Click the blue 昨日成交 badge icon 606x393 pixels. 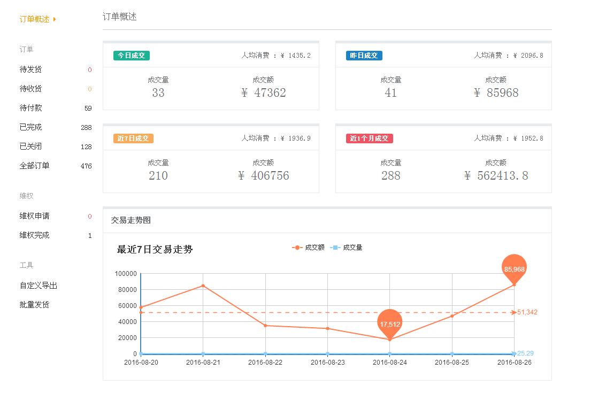364,55
